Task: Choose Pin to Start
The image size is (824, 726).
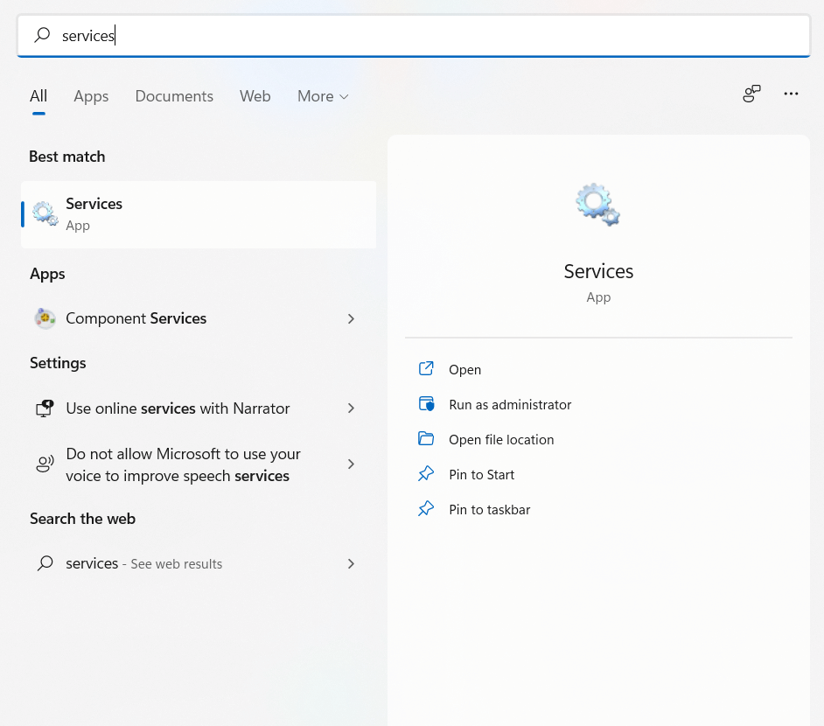Action: [481, 475]
